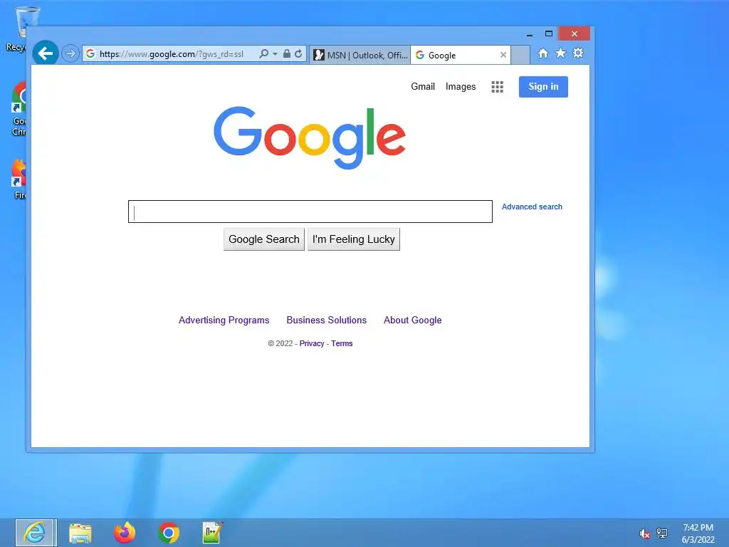Launch Chrome from the taskbar
Screen dimensions: 729x547
coord(168,533)
